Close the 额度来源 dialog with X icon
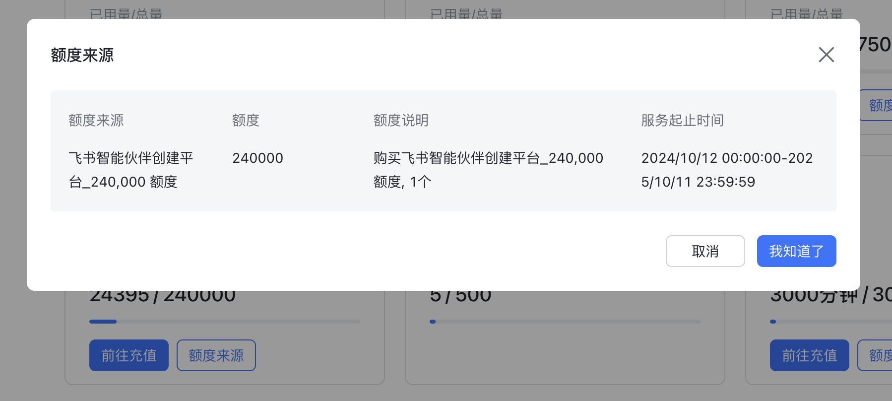 [x=826, y=55]
